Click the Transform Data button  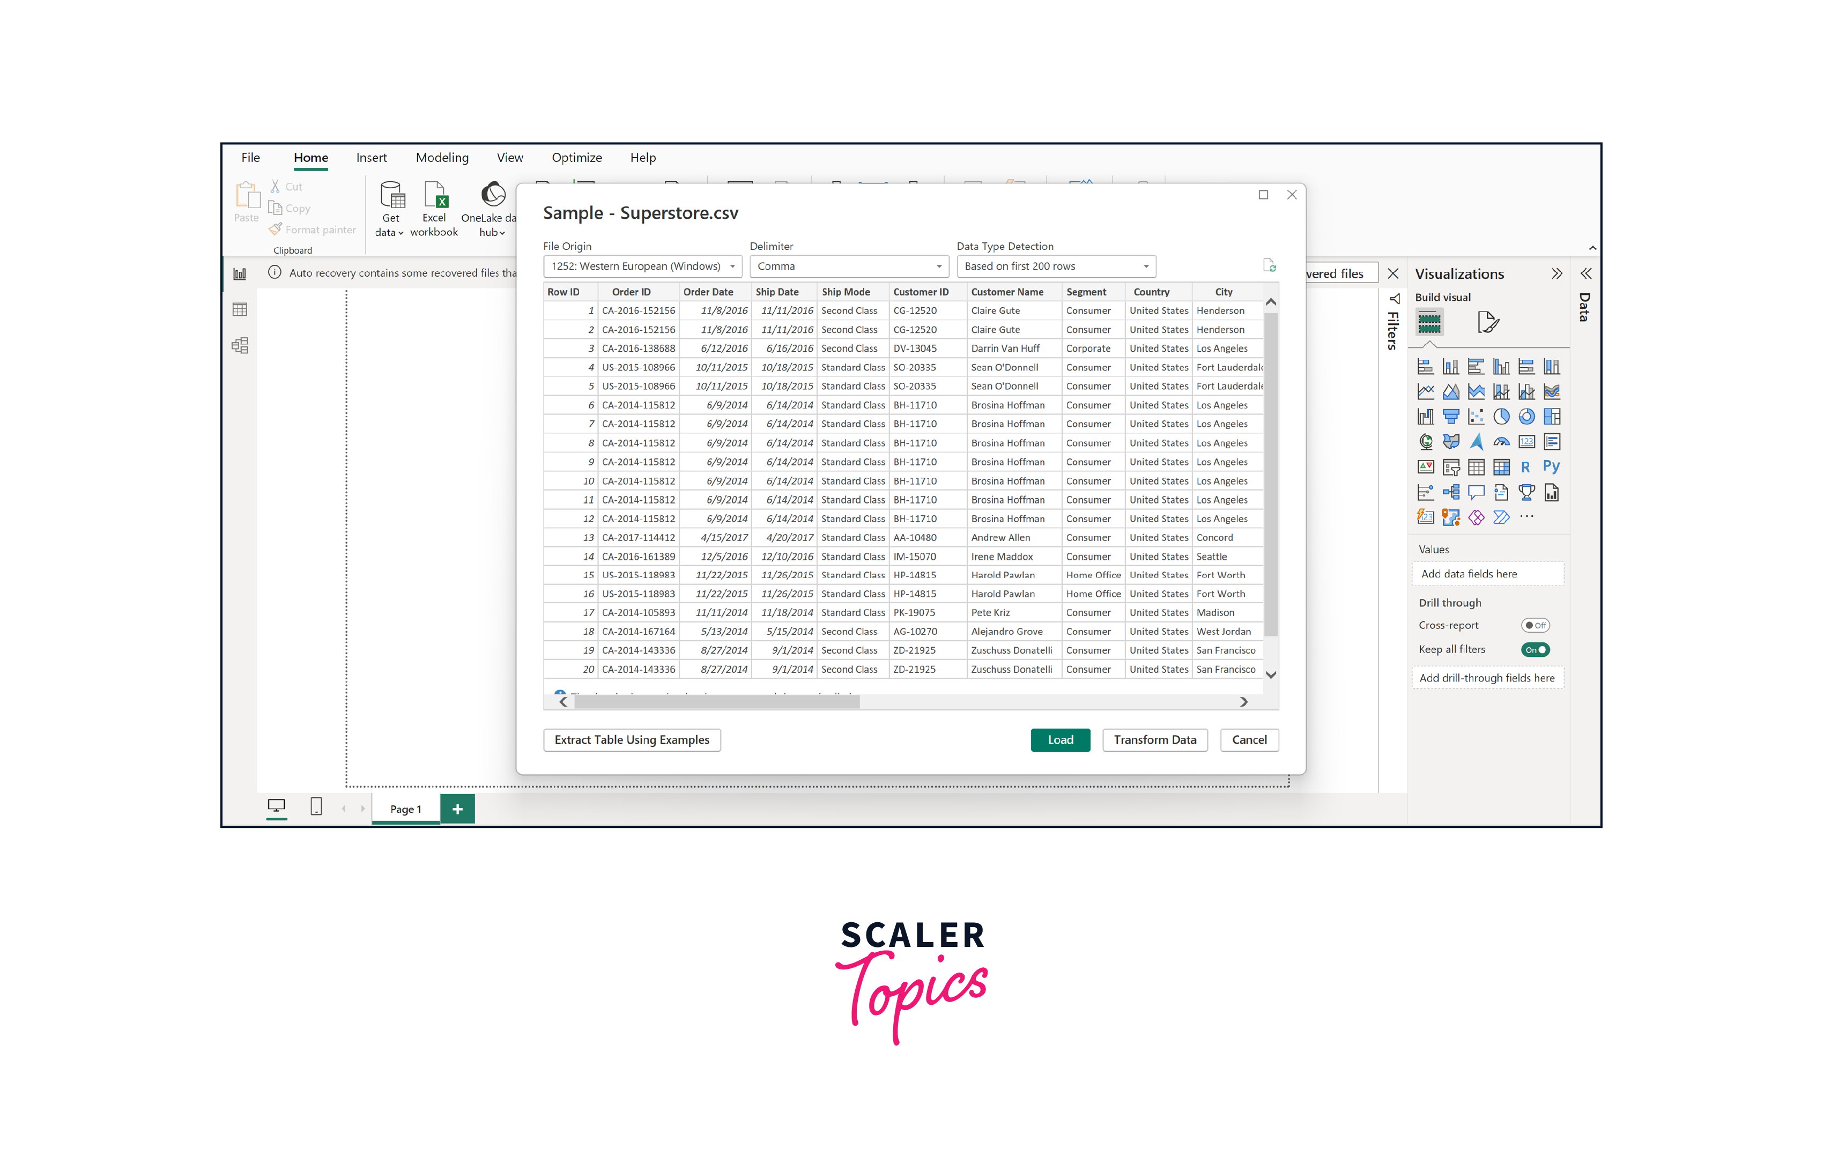pos(1155,739)
